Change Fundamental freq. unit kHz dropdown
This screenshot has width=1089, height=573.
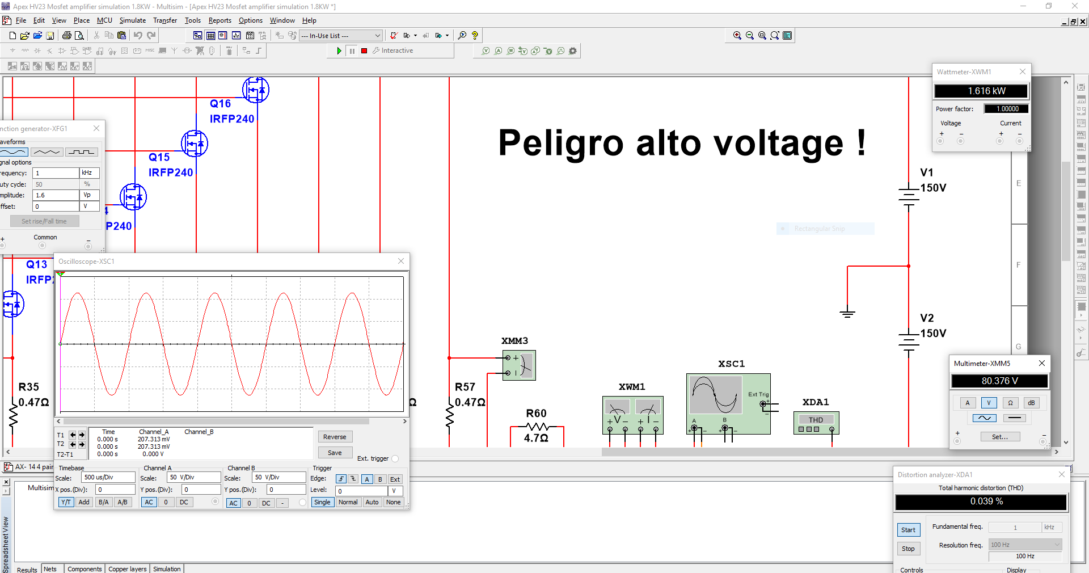(x=1052, y=527)
